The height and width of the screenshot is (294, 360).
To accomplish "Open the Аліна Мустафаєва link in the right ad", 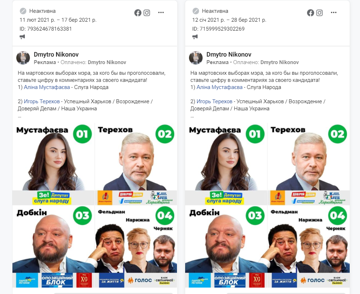I will point(220,87).
